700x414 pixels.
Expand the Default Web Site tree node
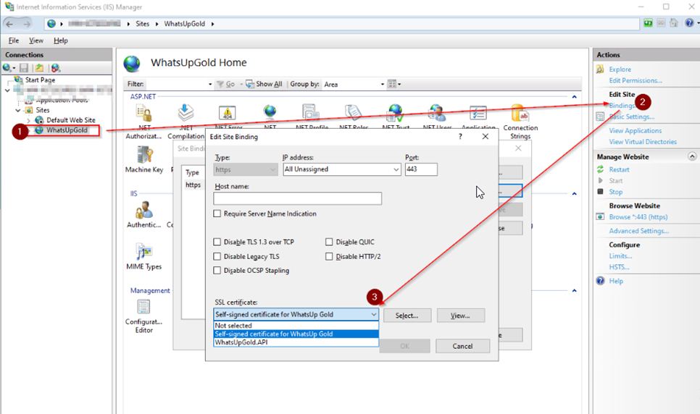click(x=28, y=120)
